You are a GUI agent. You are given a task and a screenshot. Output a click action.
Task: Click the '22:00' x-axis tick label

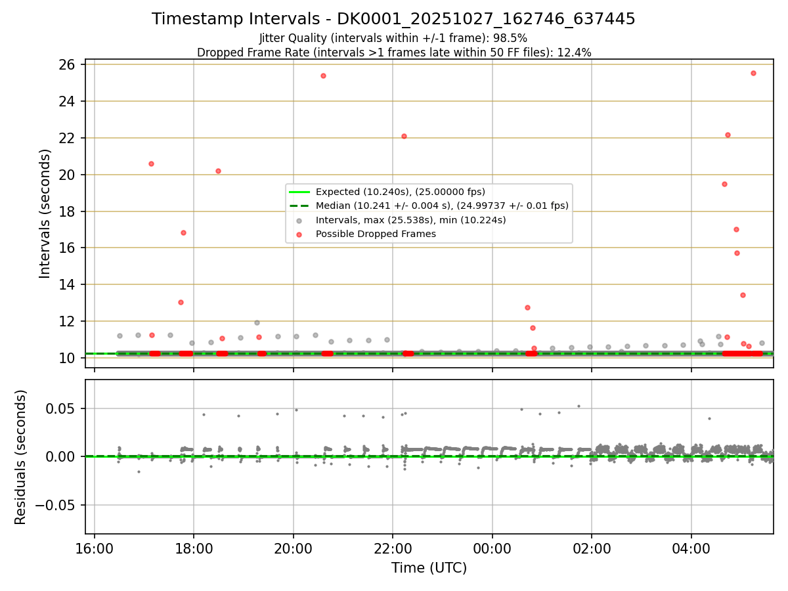tap(393, 548)
